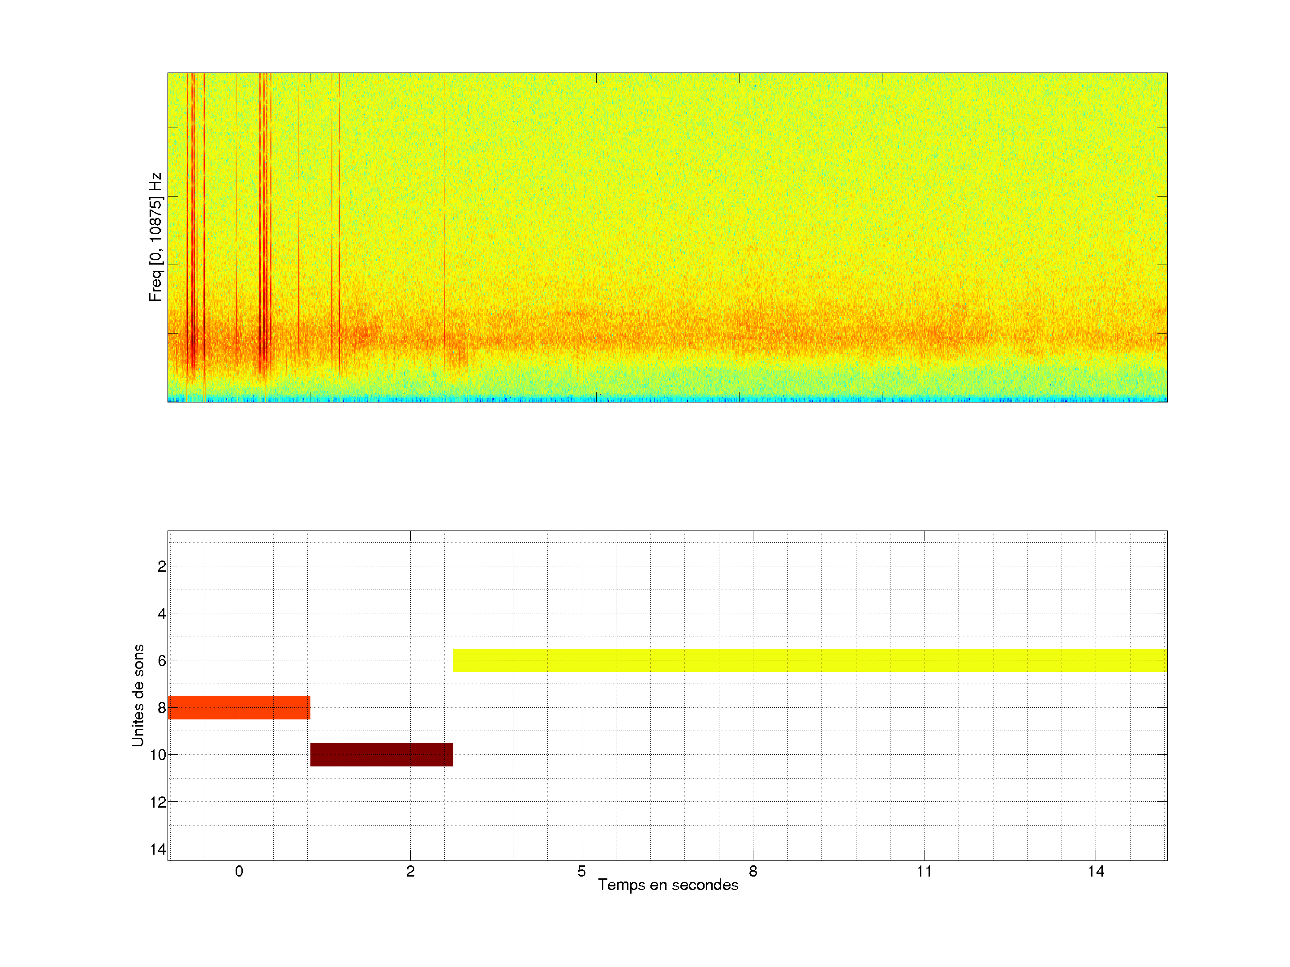Click y-axis tick label 2

click(x=162, y=567)
